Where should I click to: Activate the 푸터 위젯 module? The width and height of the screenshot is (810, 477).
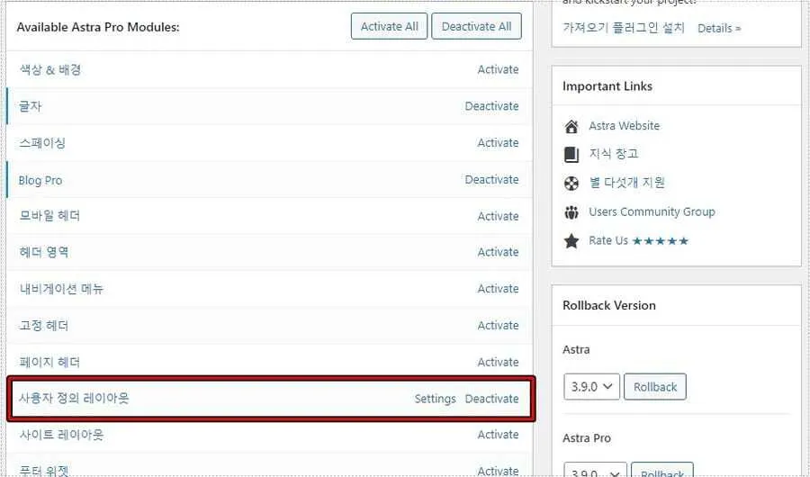coord(498,471)
